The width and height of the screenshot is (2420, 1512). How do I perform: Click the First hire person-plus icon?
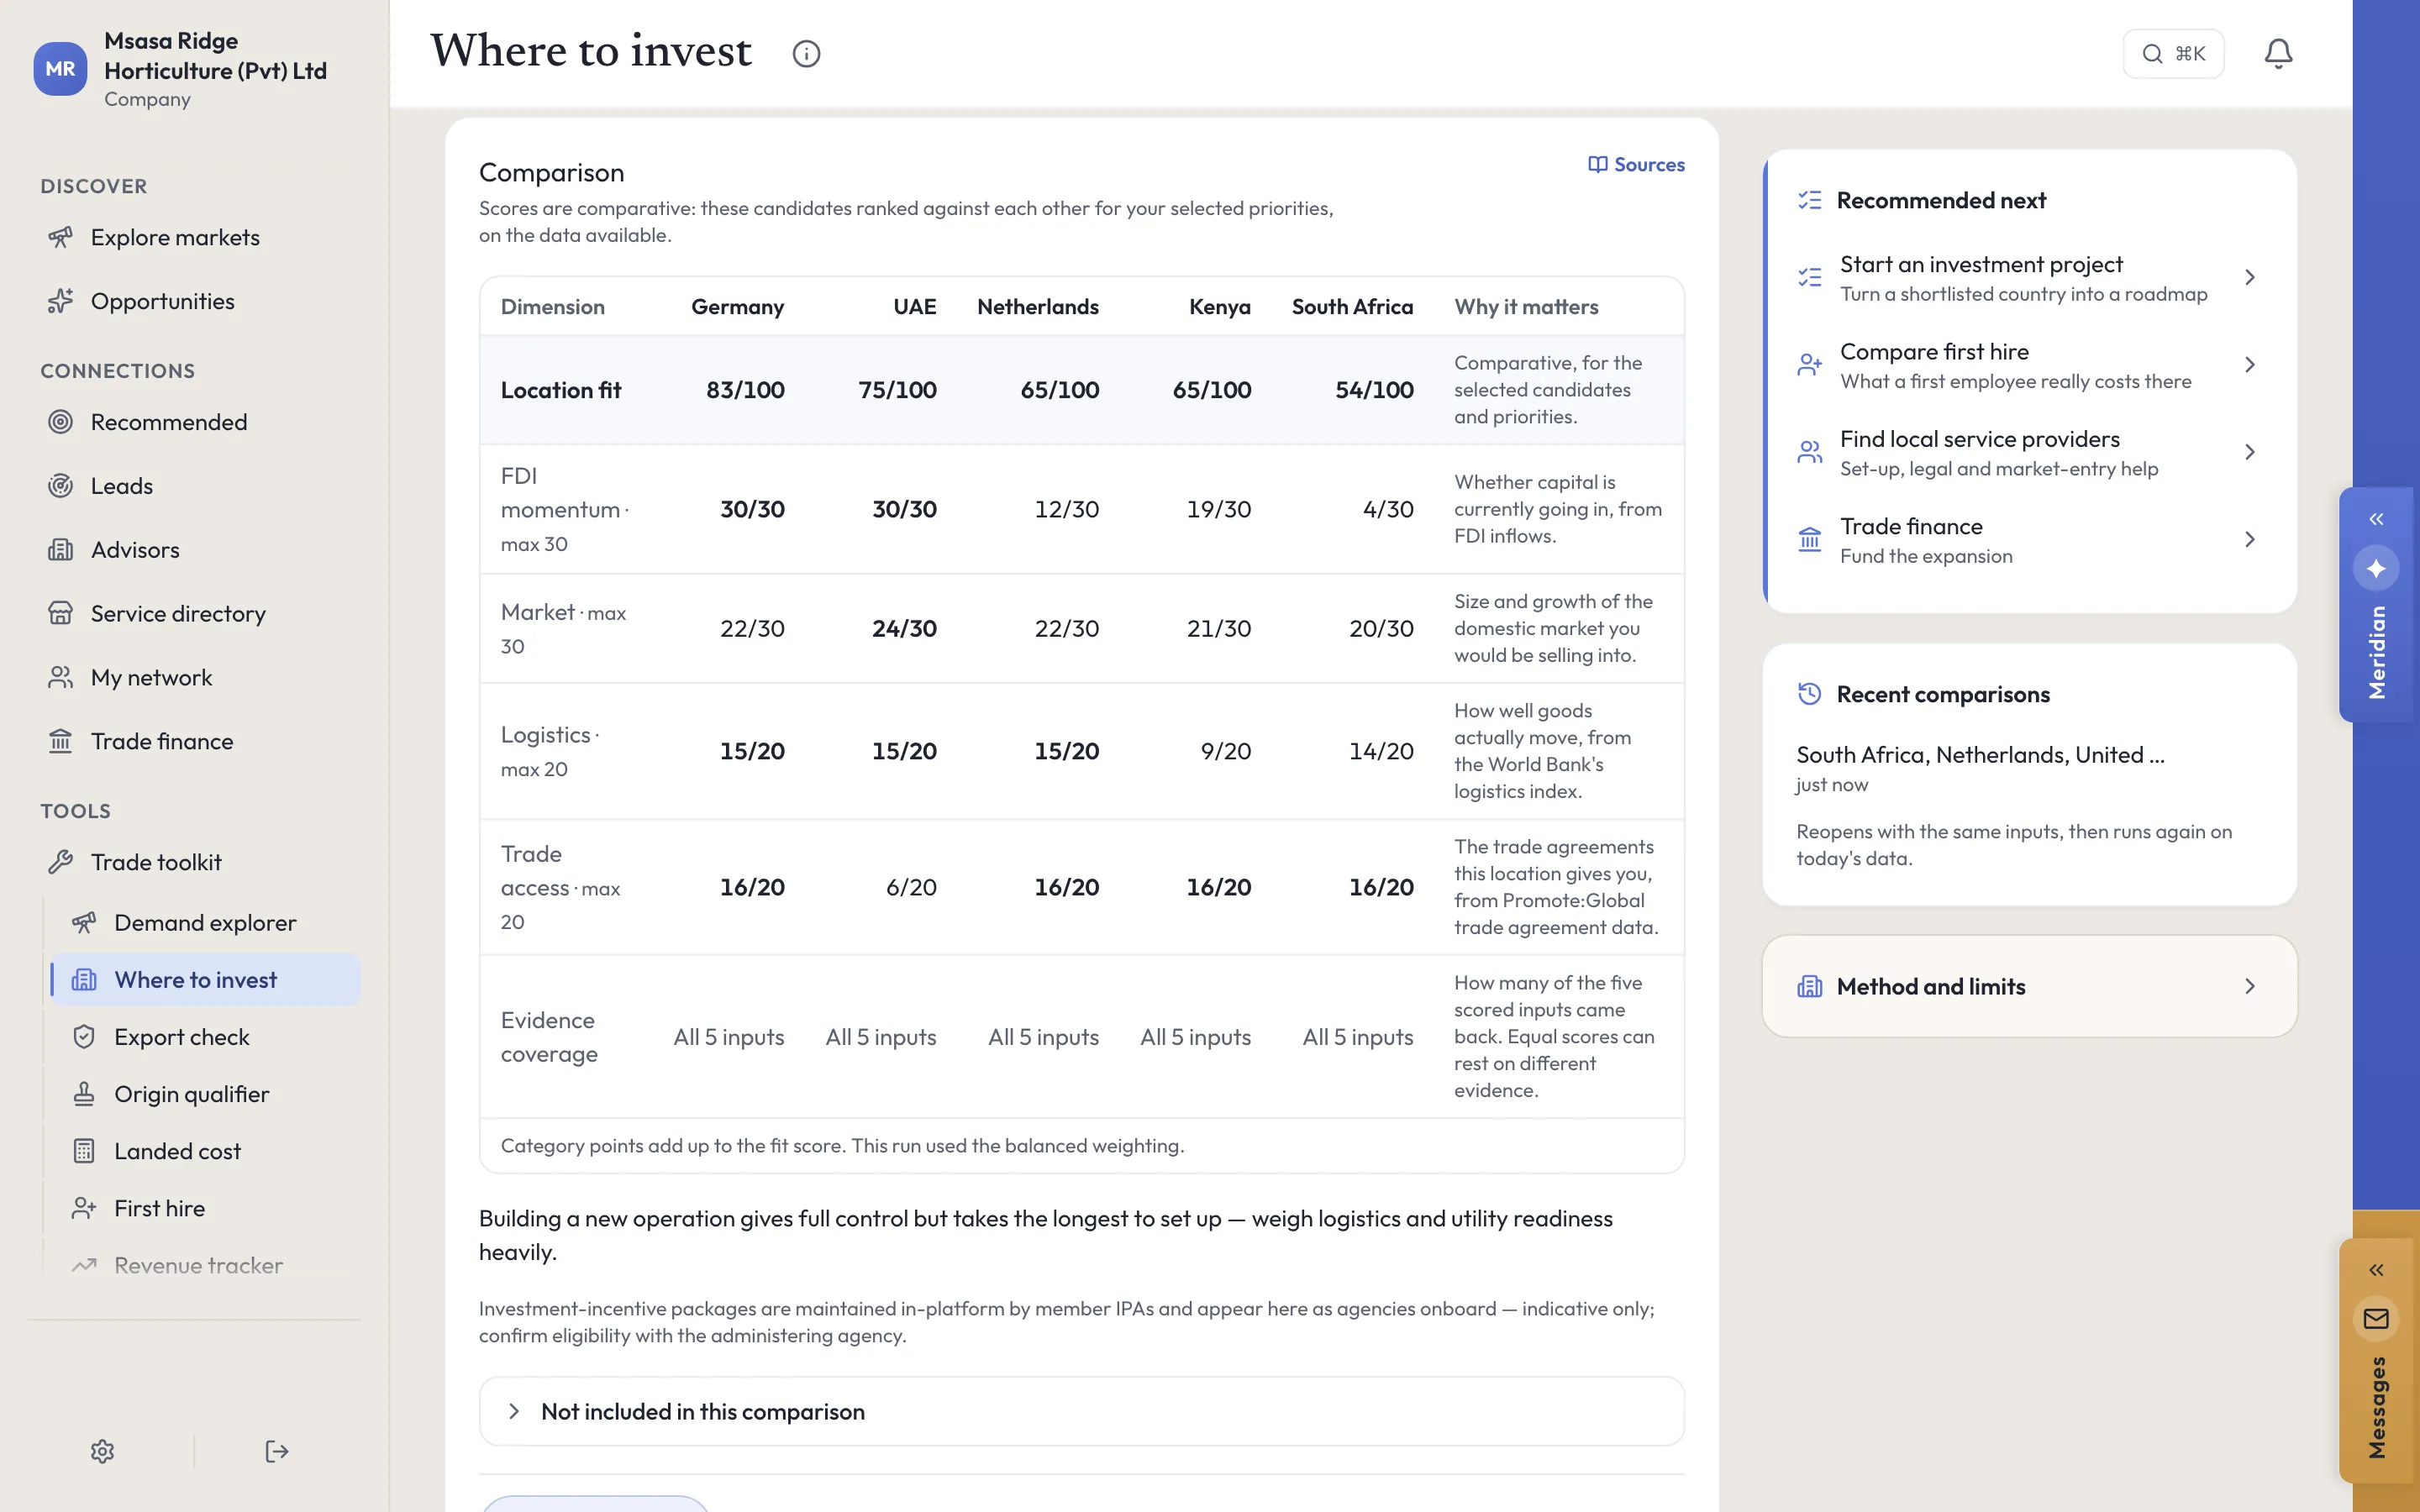(x=84, y=1208)
